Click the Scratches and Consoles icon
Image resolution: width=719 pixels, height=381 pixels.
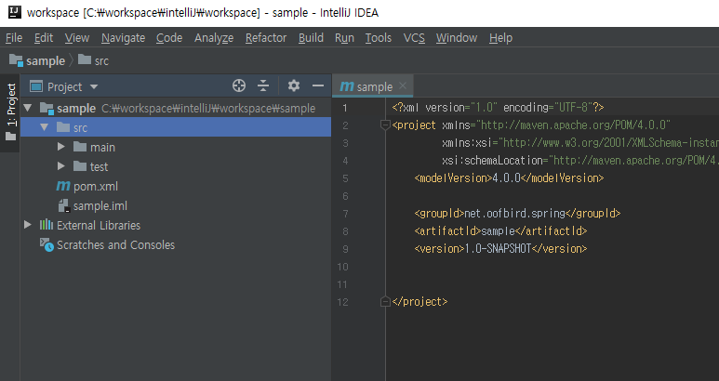[47, 245]
